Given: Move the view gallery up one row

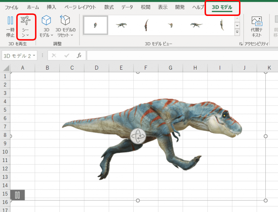Looking at the screenshot, I should 237,19.
